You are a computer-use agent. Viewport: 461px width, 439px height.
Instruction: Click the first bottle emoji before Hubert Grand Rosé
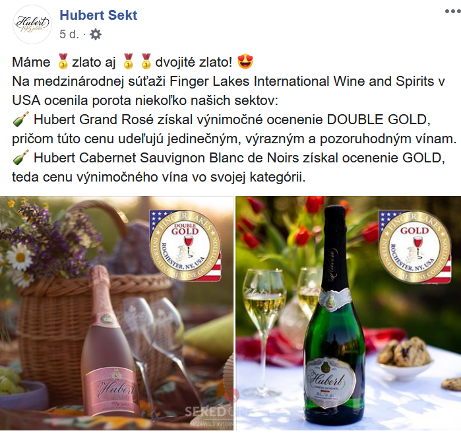click(20, 119)
